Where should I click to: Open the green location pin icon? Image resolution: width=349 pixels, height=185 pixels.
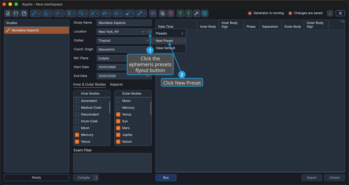180,13
